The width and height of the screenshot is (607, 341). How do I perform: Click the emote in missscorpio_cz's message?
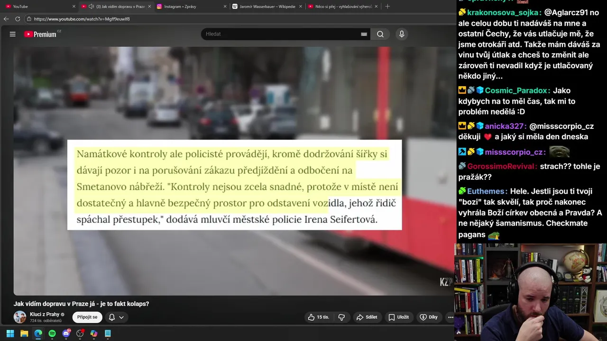point(560,152)
